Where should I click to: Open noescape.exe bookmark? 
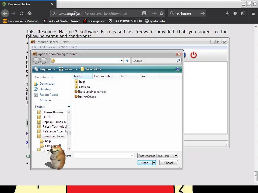pyautogui.click(x=94, y=21)
